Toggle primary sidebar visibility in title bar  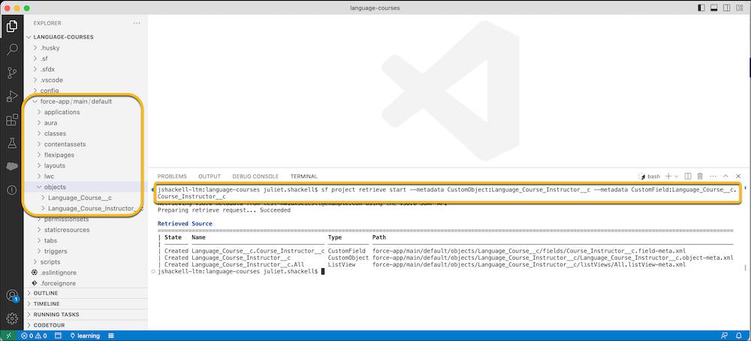click(701, 8)
